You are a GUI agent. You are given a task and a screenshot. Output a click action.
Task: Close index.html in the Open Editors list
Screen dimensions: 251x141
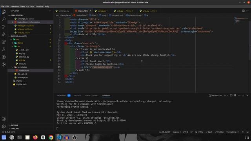coord(13,22)
